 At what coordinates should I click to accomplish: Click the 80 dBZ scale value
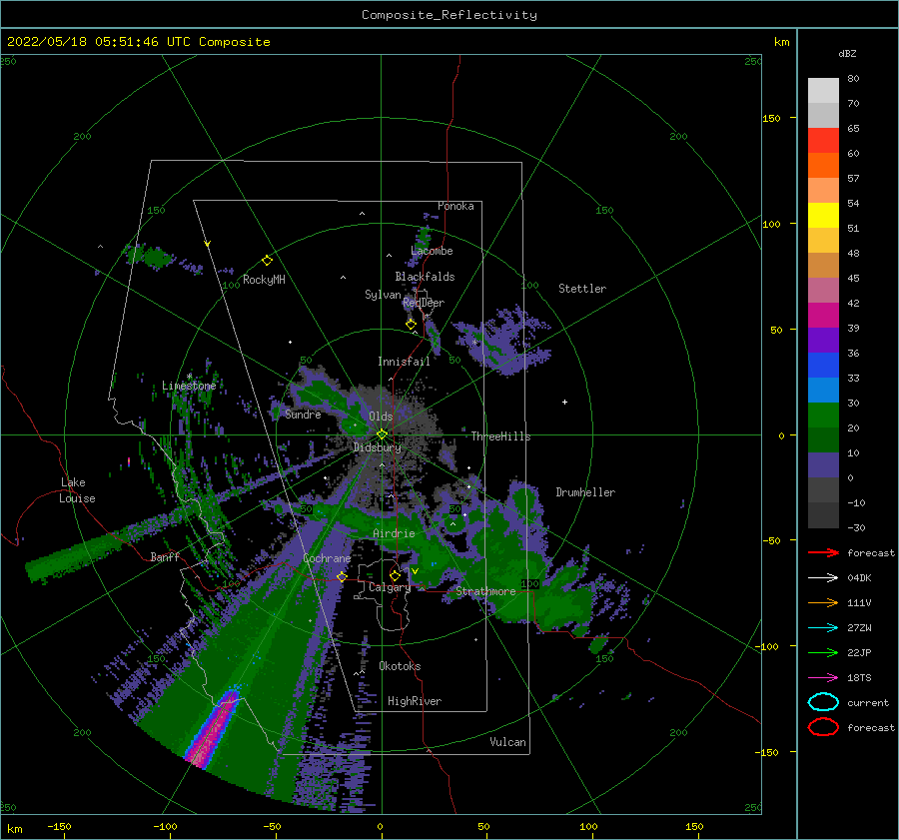853,78
